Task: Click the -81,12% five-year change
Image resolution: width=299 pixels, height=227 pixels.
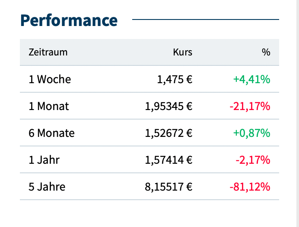Action: [250, 187]
